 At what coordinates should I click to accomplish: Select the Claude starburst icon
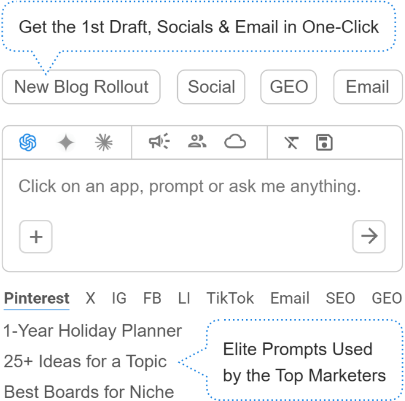coord(104,143)
